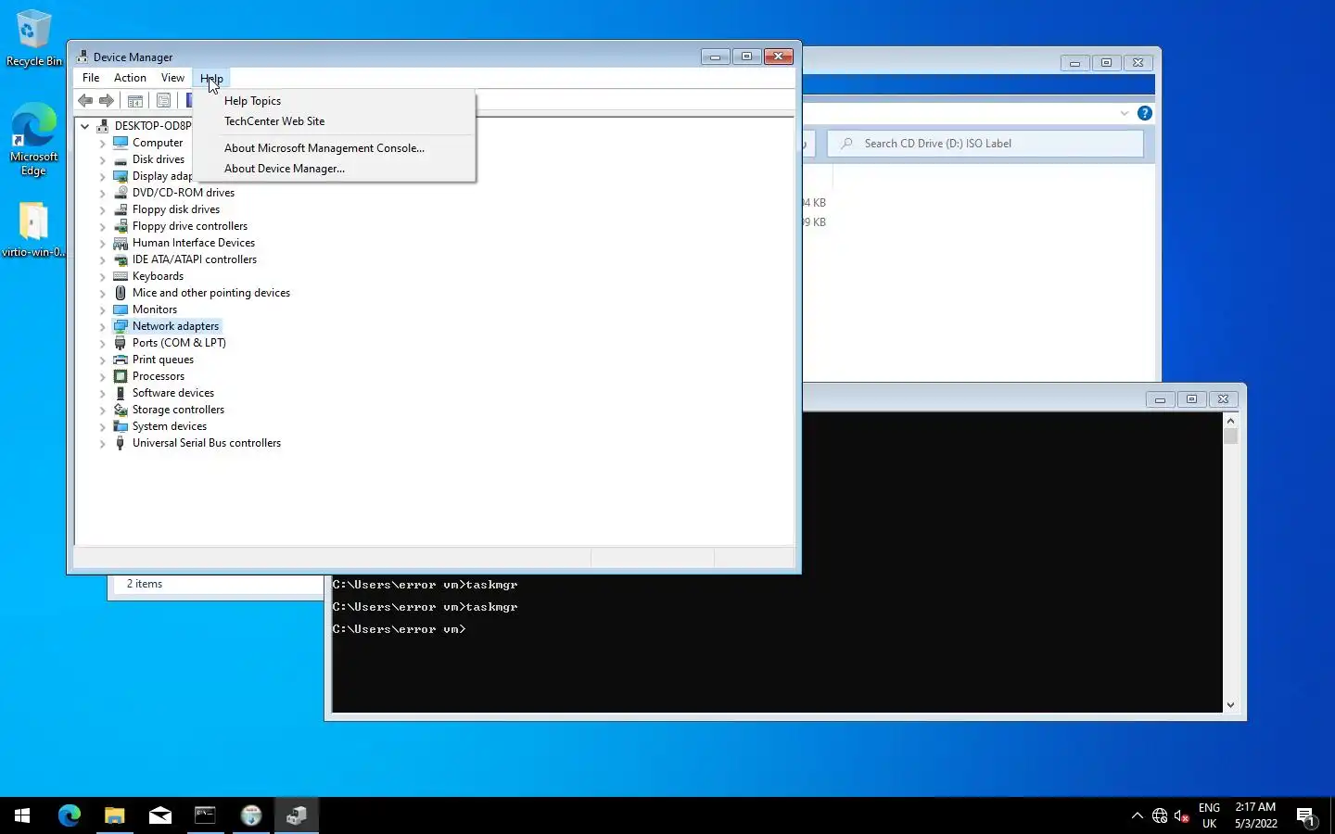The image size is (1335, 834).
Task: Open Mail app from the taskbar
Action: [160, 815]
